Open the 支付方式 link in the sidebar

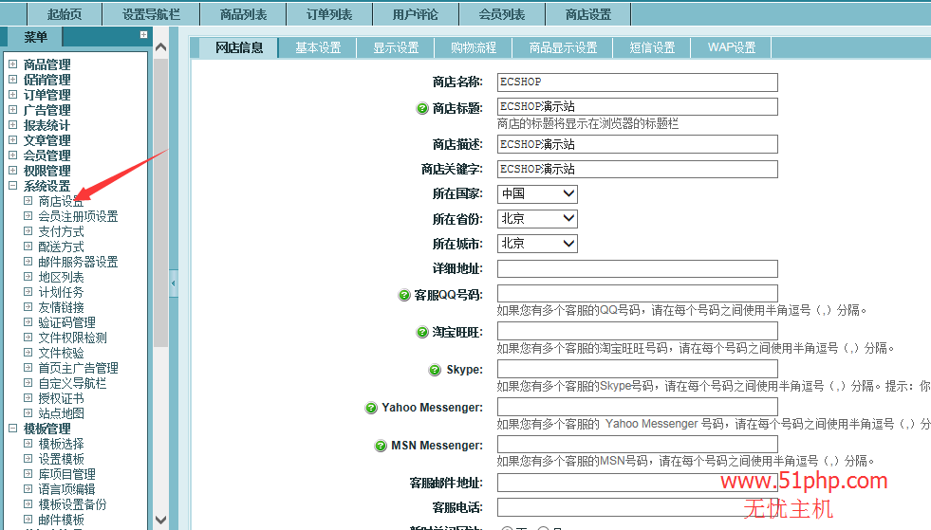pos(61,231)
